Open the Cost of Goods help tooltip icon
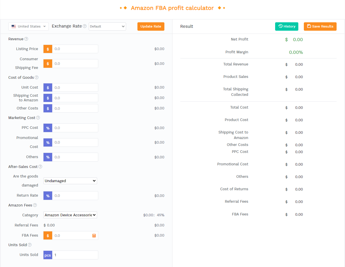 coord(37,77)
